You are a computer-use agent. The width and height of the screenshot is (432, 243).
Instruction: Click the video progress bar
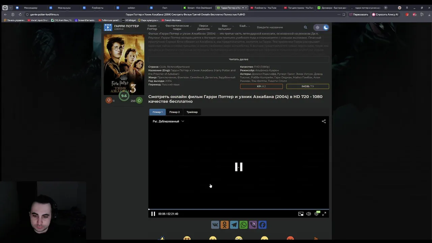[239, 209]
